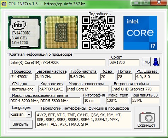The width and height of the screenshot is (168, 138).
Task: Click the Russian language combo box
Action: 21,114
